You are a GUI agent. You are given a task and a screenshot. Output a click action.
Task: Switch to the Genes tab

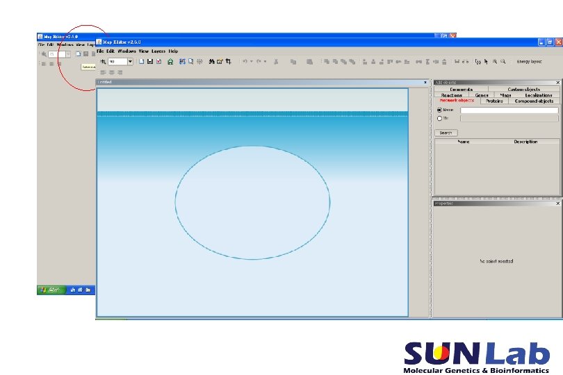482,95
